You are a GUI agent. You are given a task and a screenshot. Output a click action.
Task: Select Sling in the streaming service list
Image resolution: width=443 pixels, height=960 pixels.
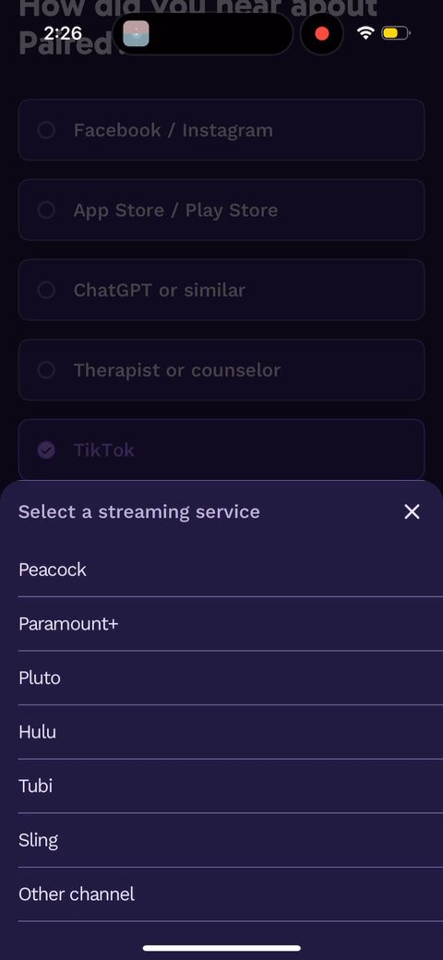[231, 840]
